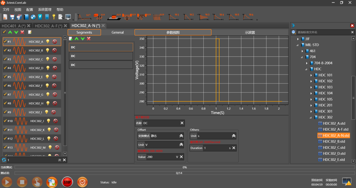
Task: Click the manual touch (hand) icon button
Action: pyautogui.click(x=37, y=182)
